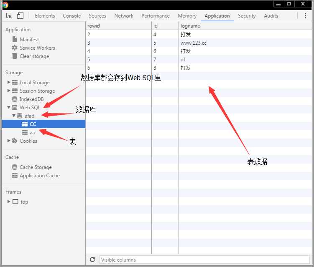The height and width of the screenshot is (267, 314).
Task: Open the Sources tab
Action: click(97, 16)
